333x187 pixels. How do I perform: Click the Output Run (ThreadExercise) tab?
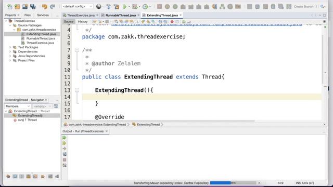coord(83,131)
